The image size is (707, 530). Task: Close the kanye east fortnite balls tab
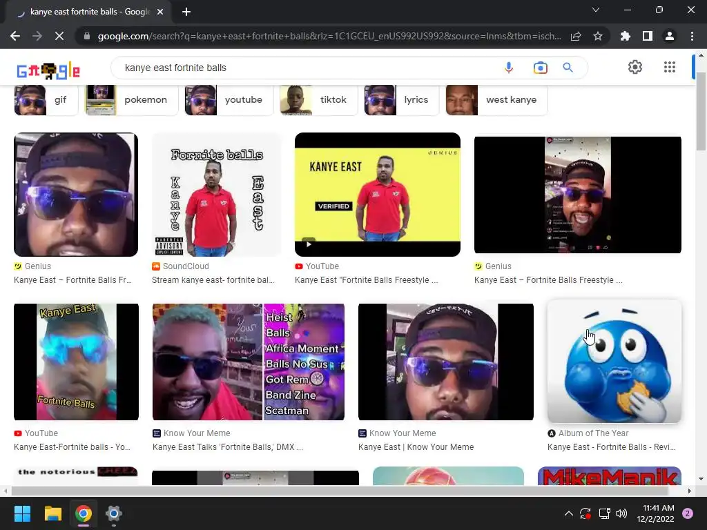click(x=160, y=12)
